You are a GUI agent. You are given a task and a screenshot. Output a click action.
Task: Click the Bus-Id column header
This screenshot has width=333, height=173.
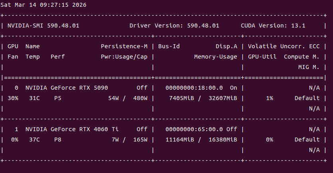[x=169, y=46]
